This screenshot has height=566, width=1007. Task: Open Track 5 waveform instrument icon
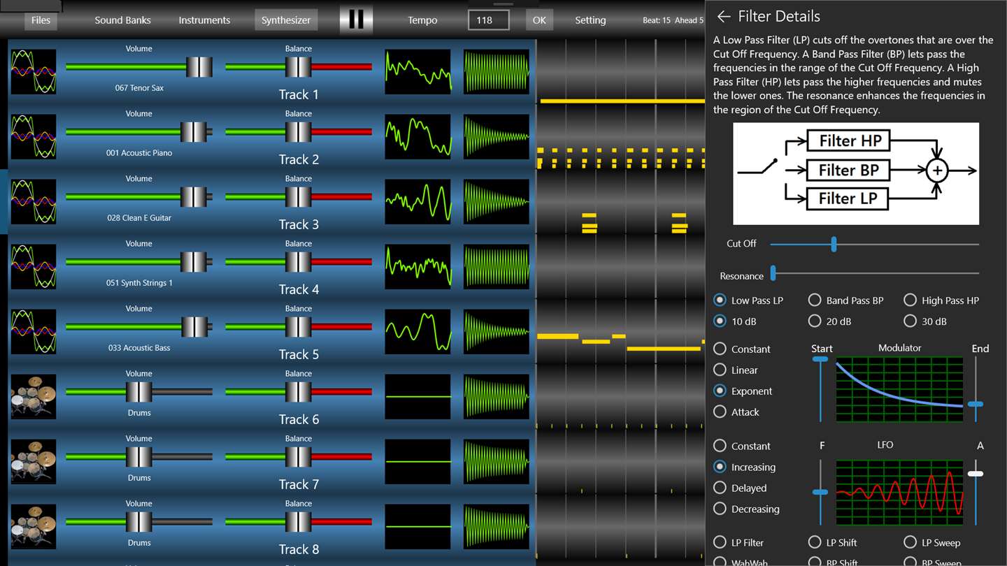[34, 331]
